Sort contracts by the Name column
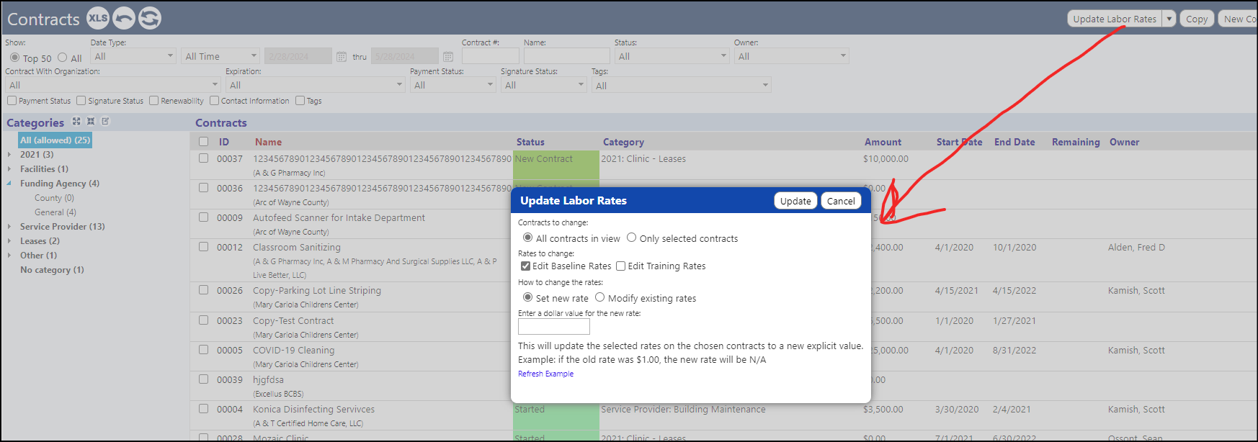 268,142
